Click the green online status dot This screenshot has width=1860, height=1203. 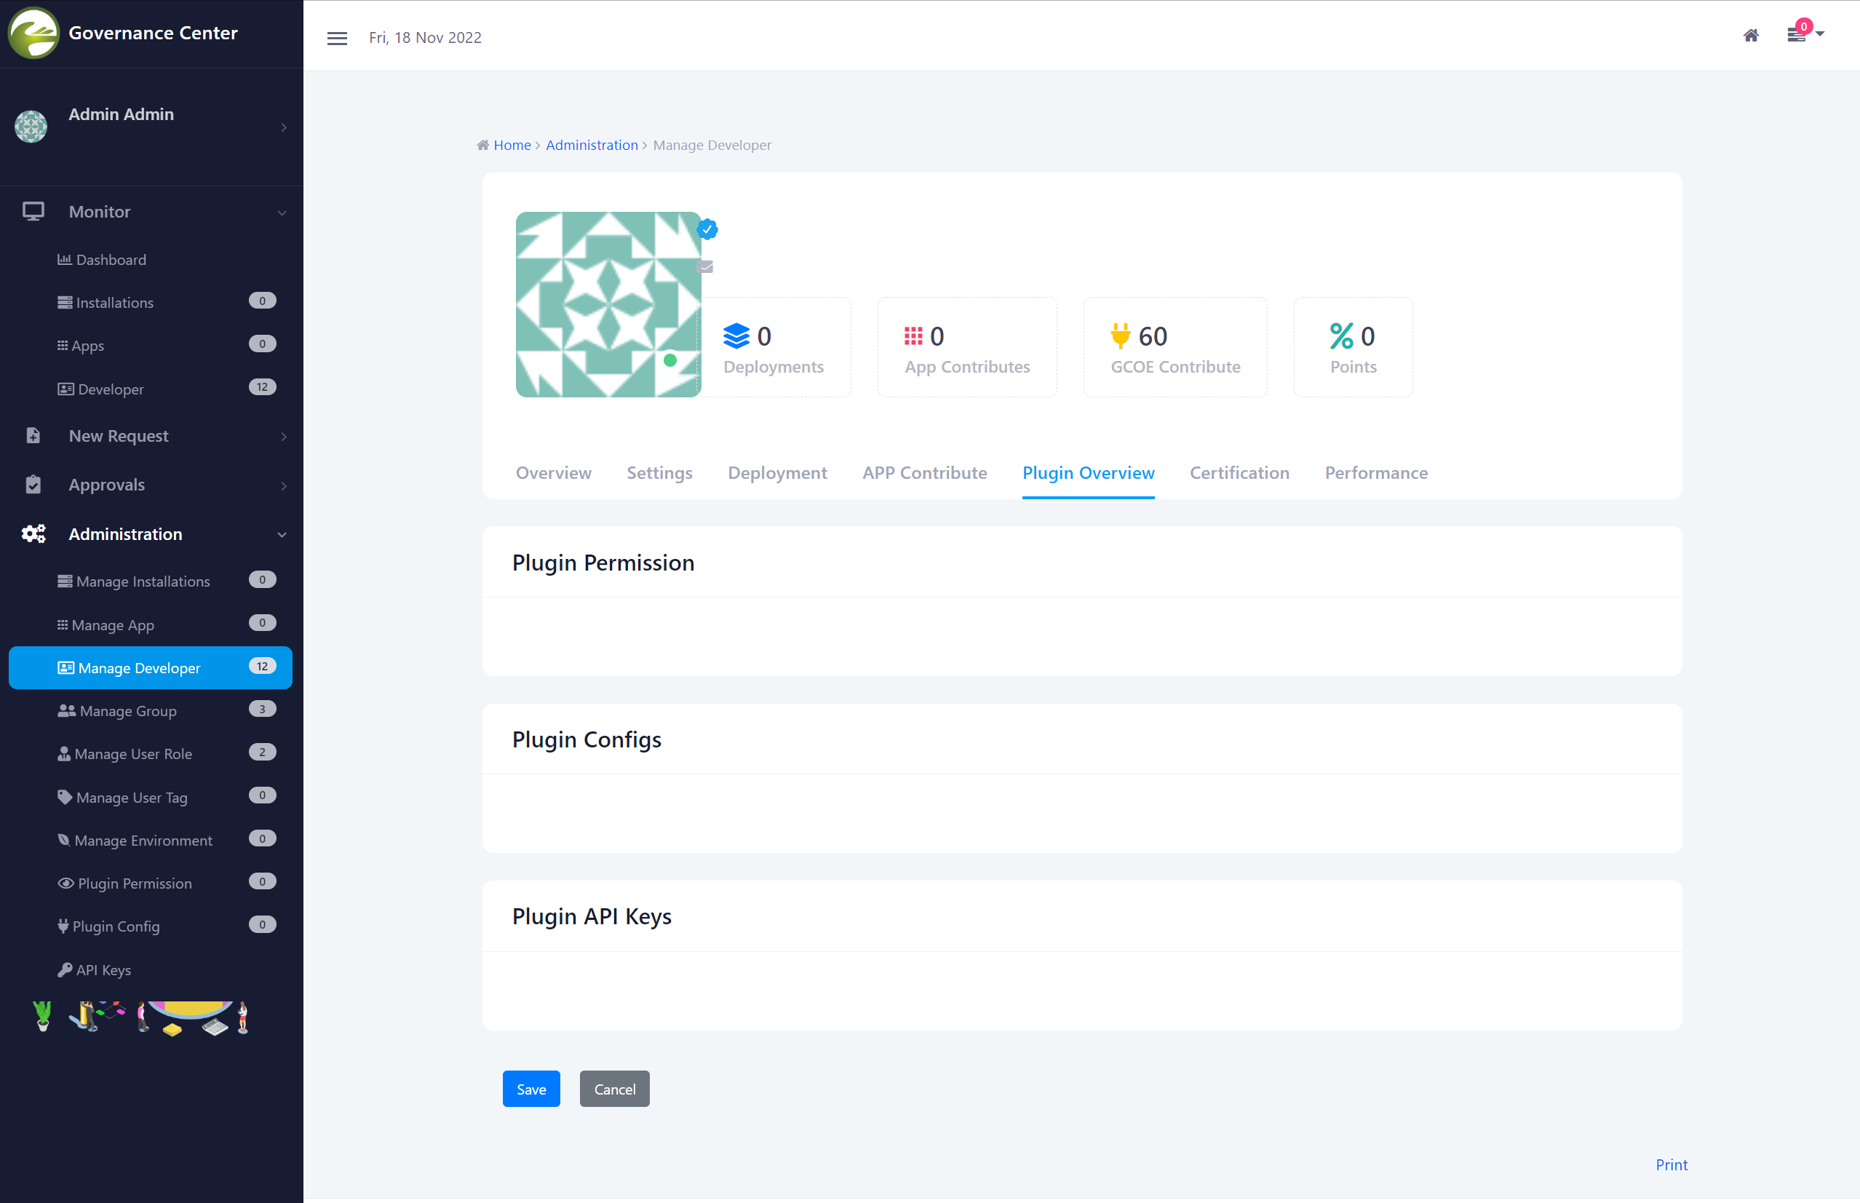(670, 360)
